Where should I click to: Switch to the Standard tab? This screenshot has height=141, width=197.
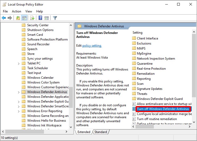coord(101,132)
